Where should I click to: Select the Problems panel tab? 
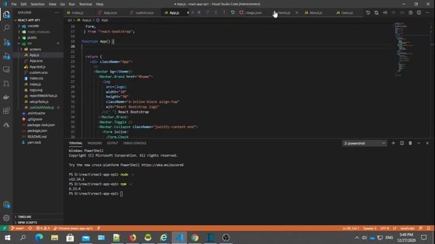pos(94,143)
